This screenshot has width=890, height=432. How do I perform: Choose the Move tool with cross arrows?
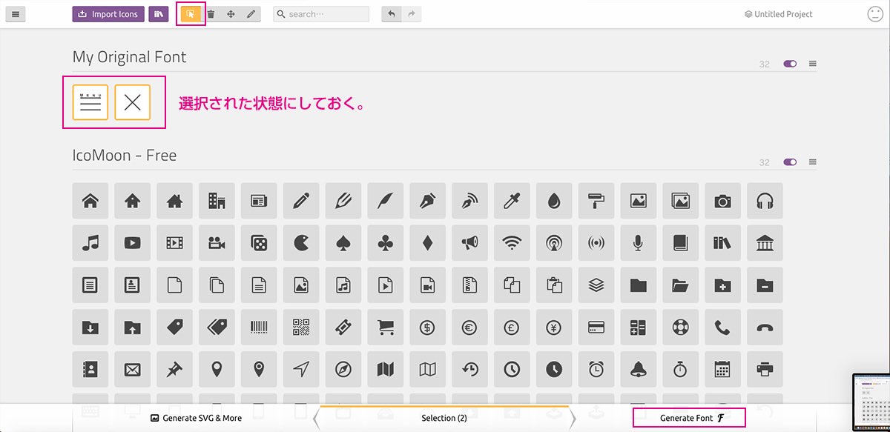[x=231, y=14]
